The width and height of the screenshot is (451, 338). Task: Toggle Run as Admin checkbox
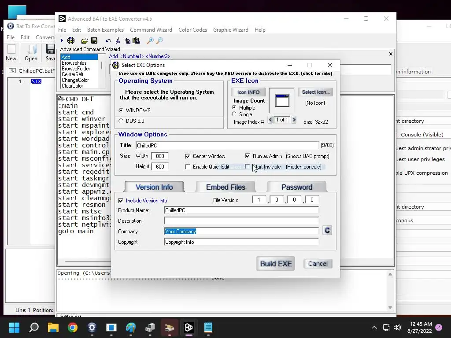click(248, 156)
